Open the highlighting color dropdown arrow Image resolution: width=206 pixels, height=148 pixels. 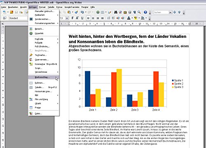point(139,18)
